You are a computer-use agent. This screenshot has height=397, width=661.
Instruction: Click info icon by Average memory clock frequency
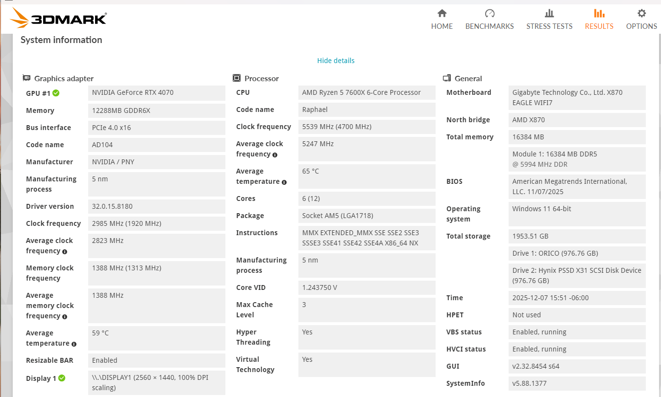(x=65, y=316)
